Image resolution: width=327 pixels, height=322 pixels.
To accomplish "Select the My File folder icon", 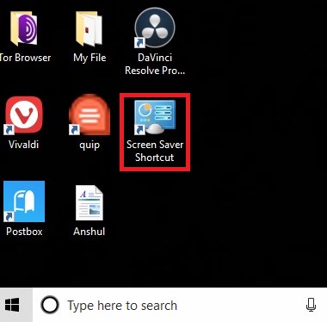I will click(89, 28).
